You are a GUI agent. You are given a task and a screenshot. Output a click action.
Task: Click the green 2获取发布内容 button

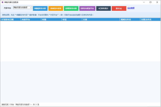click(x=71, y=8)
